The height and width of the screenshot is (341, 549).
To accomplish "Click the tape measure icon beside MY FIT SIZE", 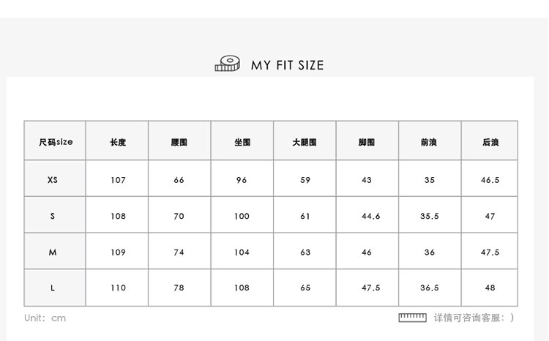I will [x=228, y=64].
